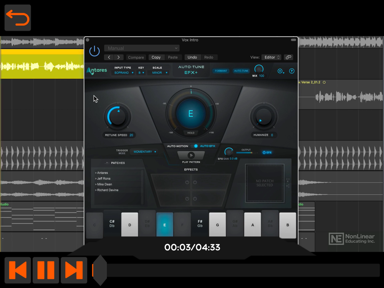Click the highlighted E key

[x=165, y=225]
